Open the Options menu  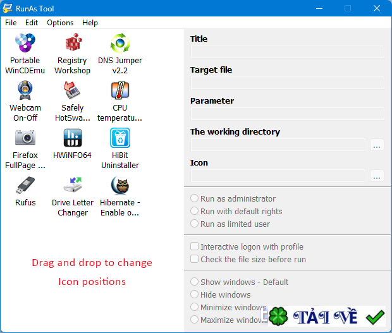click(x=60, y=23)
